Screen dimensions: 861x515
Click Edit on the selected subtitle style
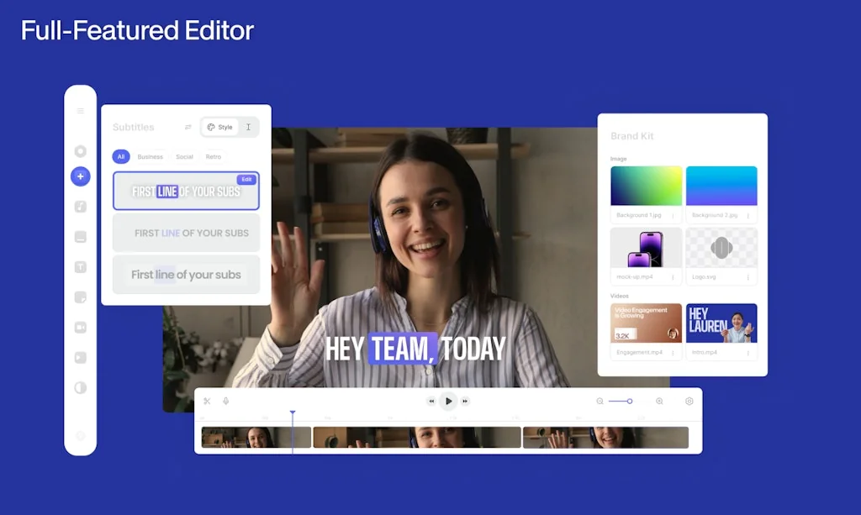click(246, 180)
